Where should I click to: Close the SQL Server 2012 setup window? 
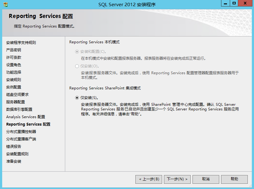pyautogui.click(x=245, y=3)
